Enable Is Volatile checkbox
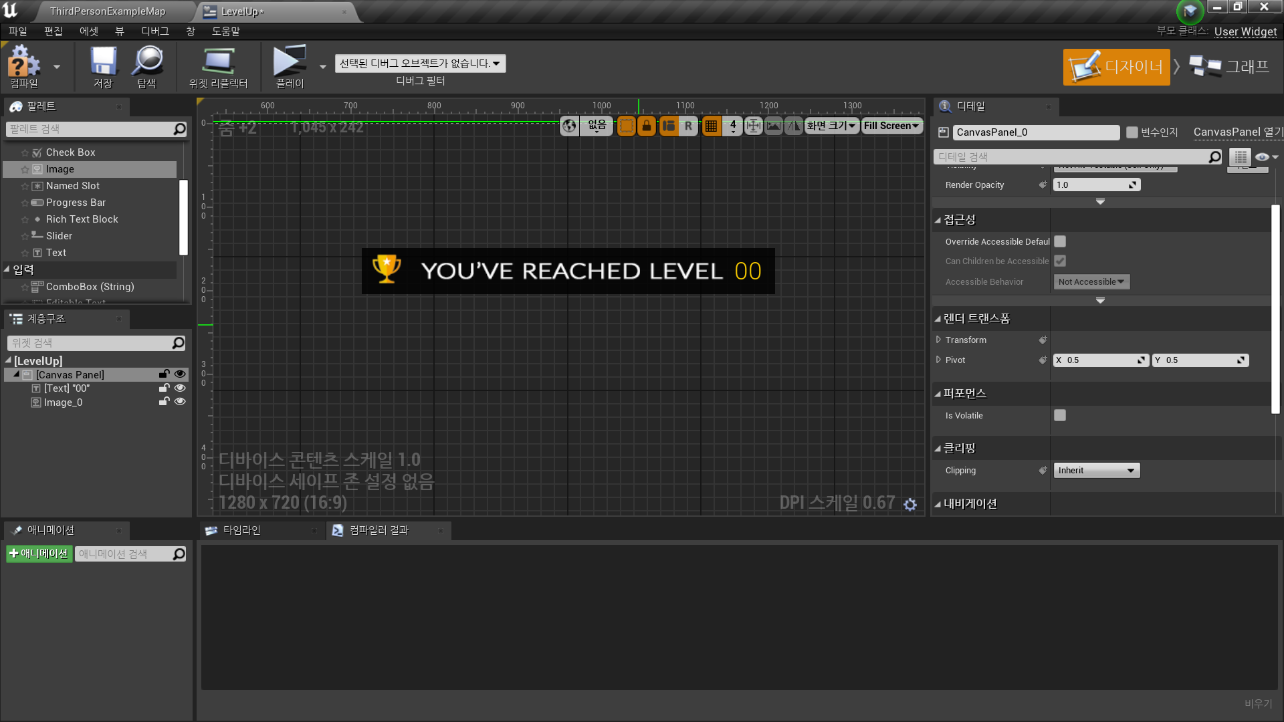This screenshot has height=722, width=1284. click(x=1060, y=415)
